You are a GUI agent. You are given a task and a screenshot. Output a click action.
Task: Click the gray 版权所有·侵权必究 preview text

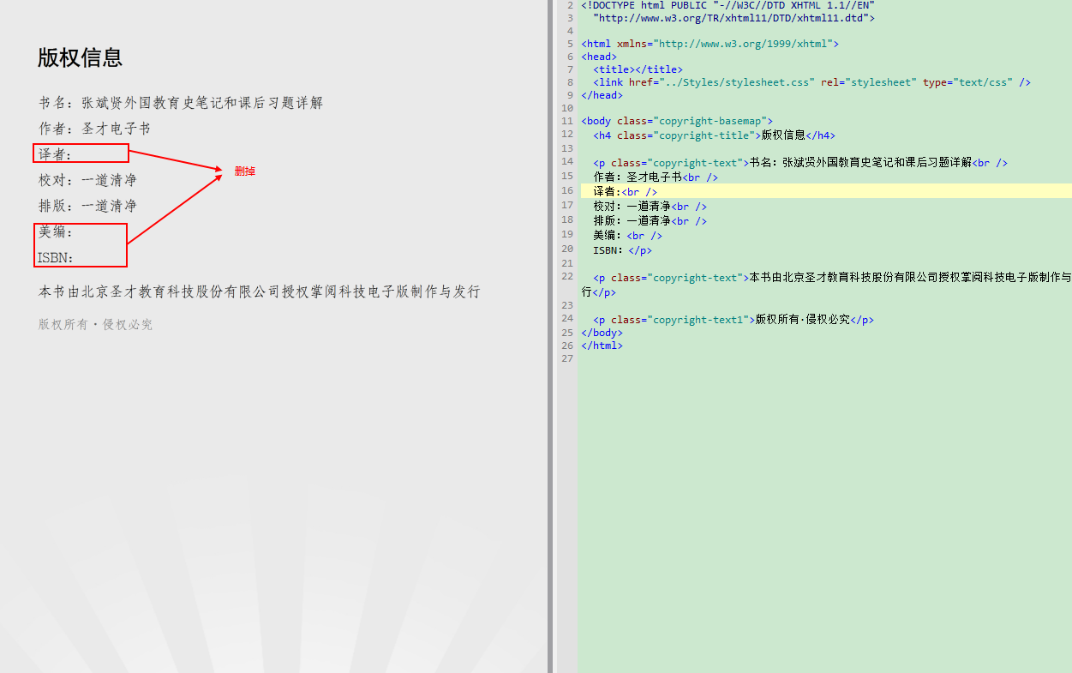coord(95,325)
